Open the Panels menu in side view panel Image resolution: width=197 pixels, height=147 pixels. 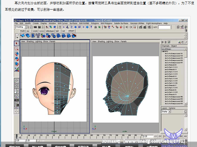123,41
